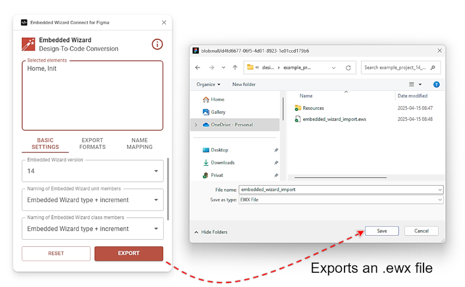The width and height of the screenshot is (465, 287).
Task: Open Embedded Wizard version dropdown
Action: (x=92, y=171)
